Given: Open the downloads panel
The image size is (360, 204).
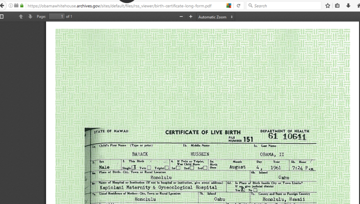Looking at the screenshot, I should [x=348, y=6].
